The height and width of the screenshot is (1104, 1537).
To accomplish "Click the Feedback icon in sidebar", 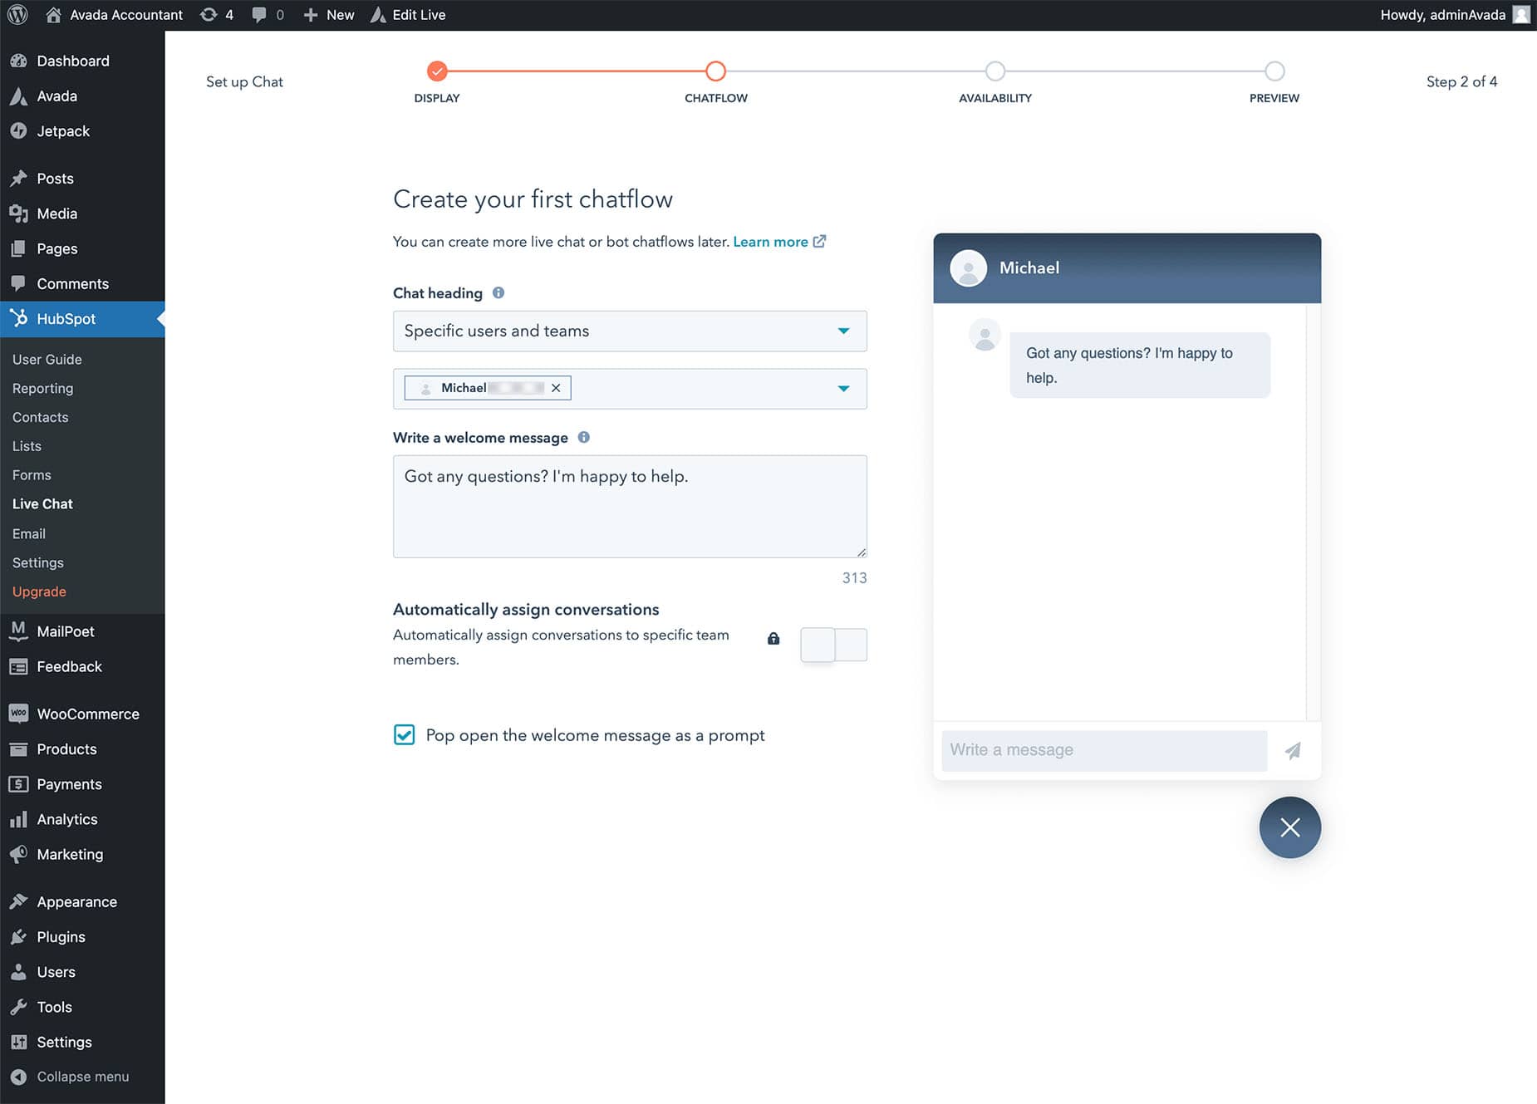I will pyautogui.click(x=18, y=666).
